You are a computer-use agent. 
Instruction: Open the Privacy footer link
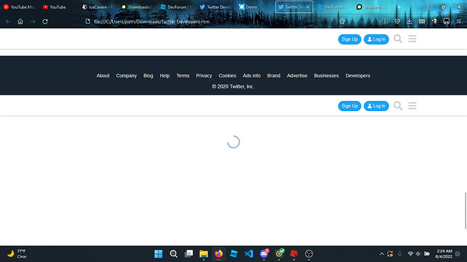204,76
